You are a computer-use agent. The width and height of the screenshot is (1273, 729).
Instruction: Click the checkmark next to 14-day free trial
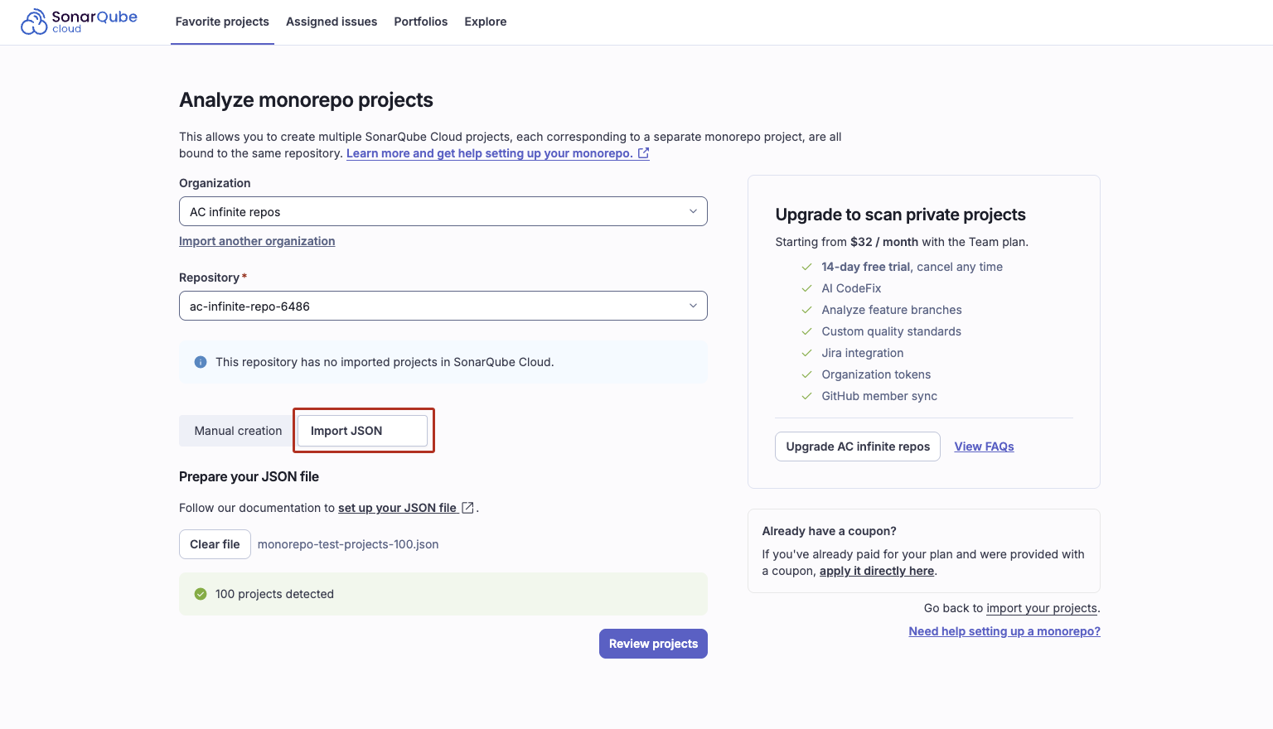click(806, 267)
